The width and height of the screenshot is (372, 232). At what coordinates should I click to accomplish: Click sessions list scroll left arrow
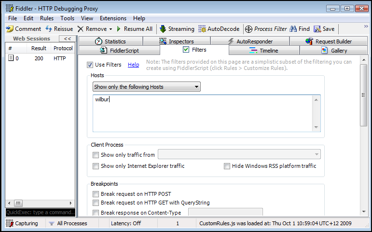click(x=9, y=203)
